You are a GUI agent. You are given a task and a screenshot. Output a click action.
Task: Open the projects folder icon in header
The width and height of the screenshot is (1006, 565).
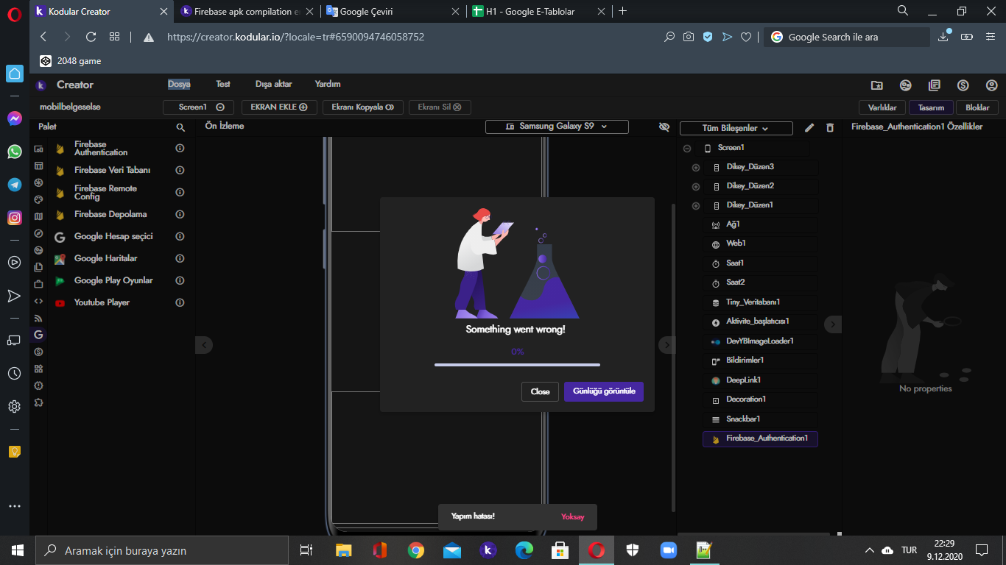876,85
